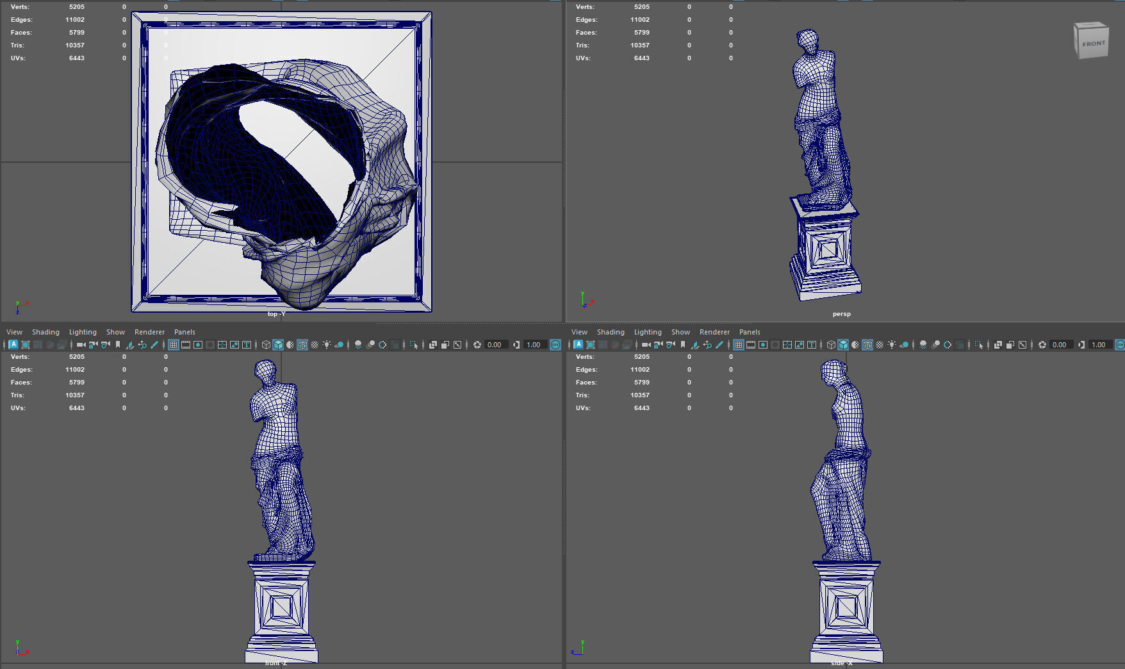Open the Shading menu in the side panel
The image size is (1125, 669).
[x=611, y=332]
